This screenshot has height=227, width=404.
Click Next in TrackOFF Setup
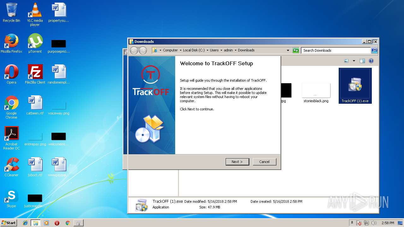coord(237,162)
